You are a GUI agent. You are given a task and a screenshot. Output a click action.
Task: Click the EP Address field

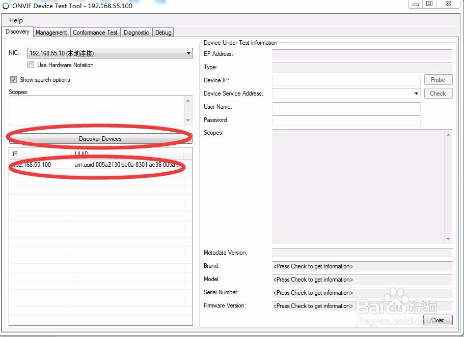tap(363, 54)
